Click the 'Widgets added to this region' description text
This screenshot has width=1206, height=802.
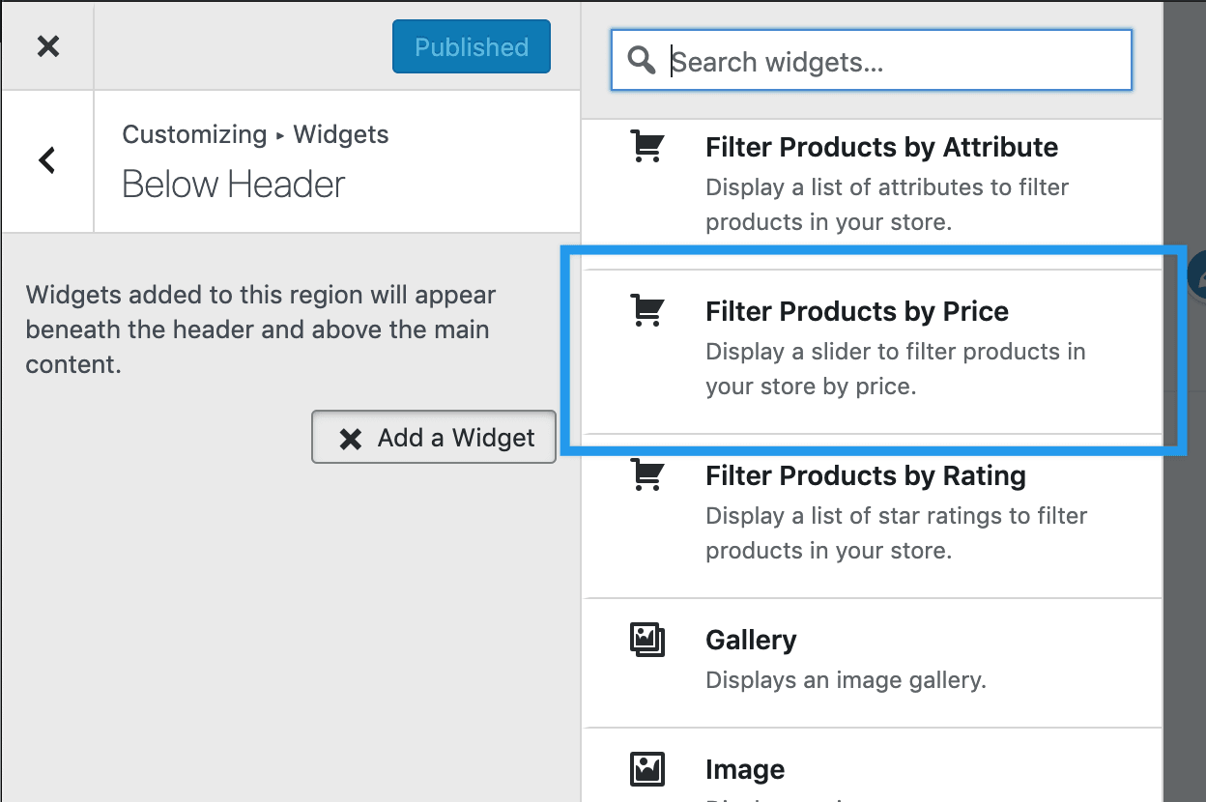(x=261, y=329)
